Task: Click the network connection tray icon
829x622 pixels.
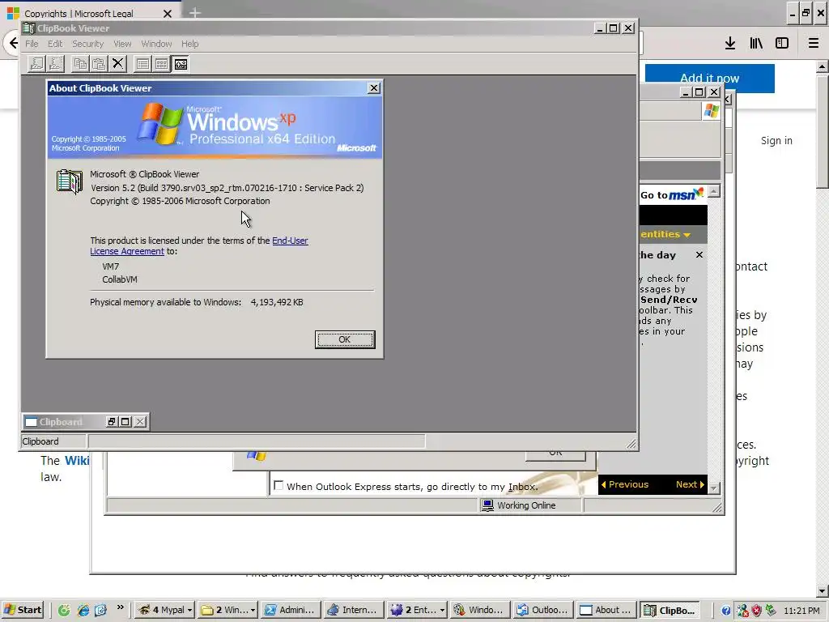Action: coord(743,611)
